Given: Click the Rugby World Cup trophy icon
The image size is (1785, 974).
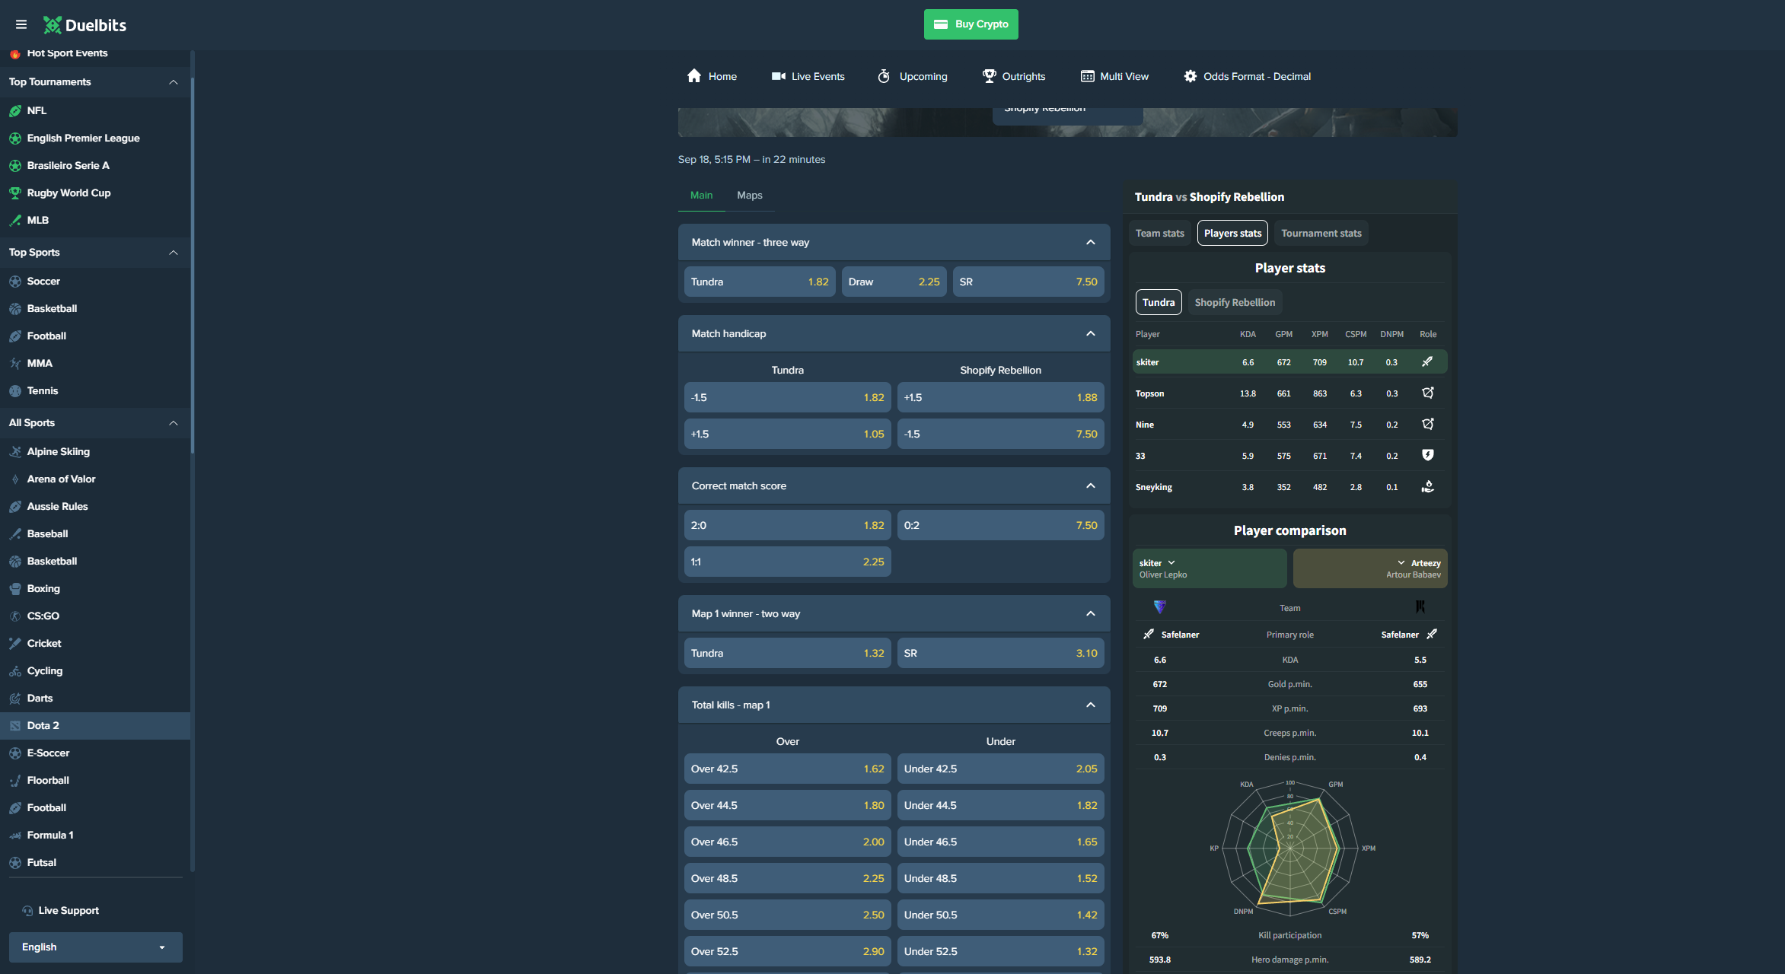Looking at the screenshot, I should (15, 193).
